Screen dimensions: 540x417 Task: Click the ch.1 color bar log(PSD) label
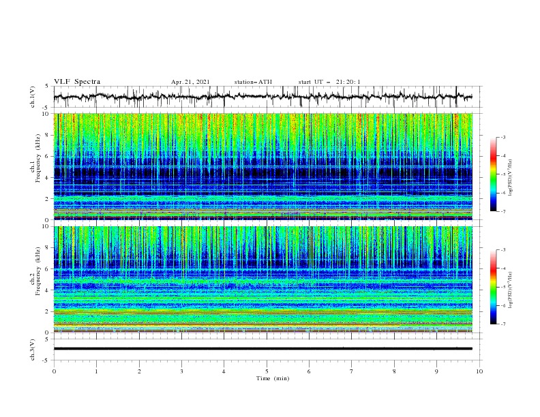point(511,178)
